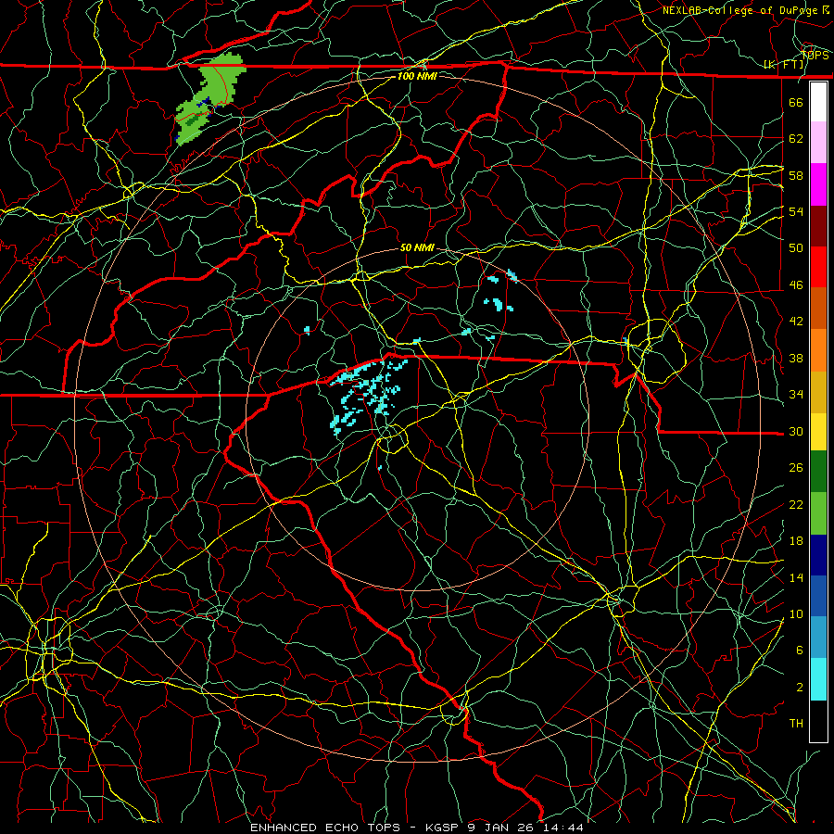Click the white 66 kft color swatch
The height and width of the screenshot is (834, 834).
pyautogui.click(x=818, y=102)
